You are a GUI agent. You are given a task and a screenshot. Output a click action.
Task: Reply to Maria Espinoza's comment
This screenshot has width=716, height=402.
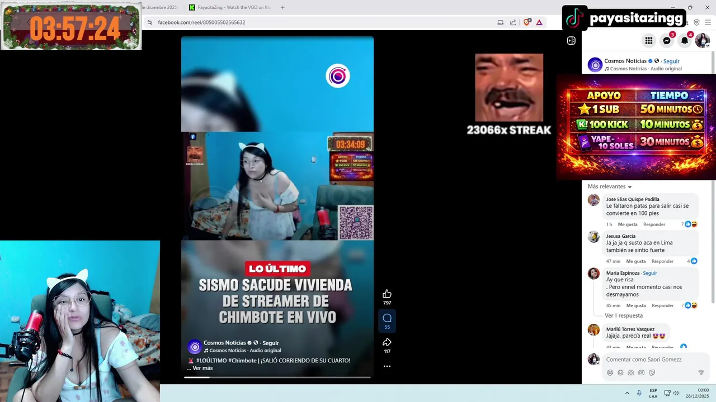tap(662, 306)
